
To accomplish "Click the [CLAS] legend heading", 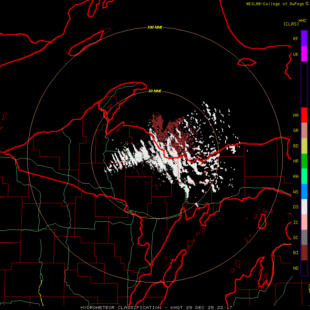I will (291, 24).
